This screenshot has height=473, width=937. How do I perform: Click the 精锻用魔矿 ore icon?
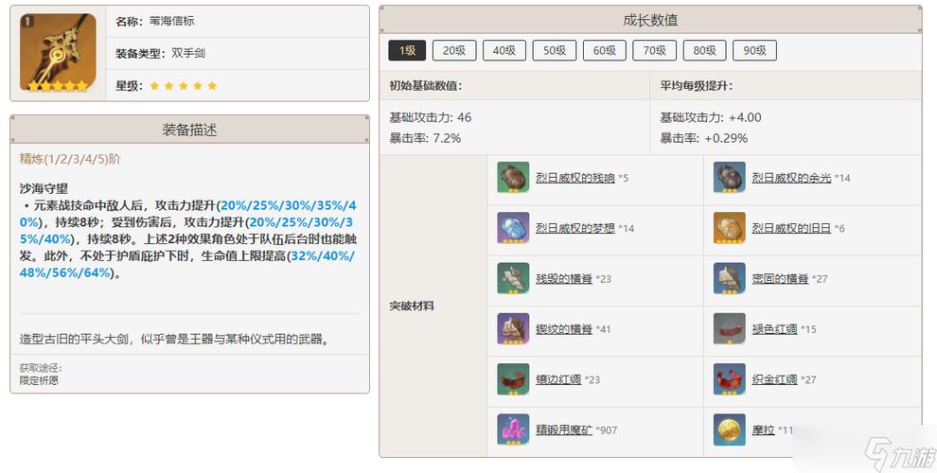point(513,430)
